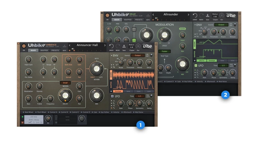Click the u-he logo in Ambience

(147, 46)
